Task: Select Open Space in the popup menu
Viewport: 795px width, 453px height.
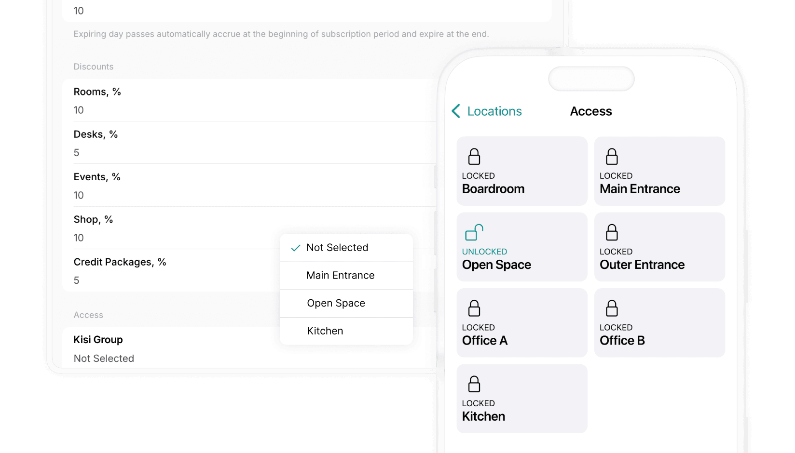Action: point(336,303)
